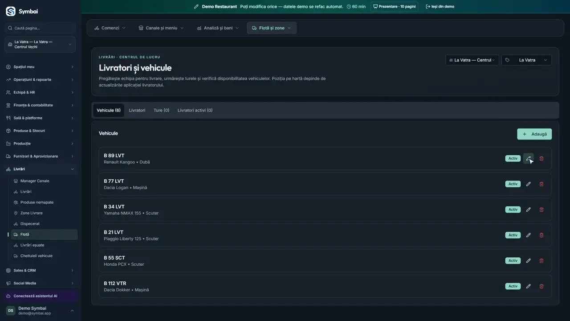Open Livrări eșuate in sidebar
This screenshot has width=570, height=321.
point(44,245)
